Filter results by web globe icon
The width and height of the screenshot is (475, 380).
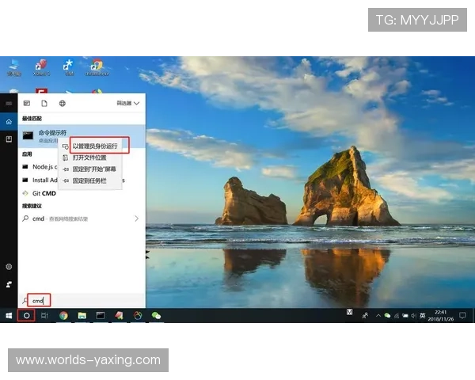tap(62, 103)
